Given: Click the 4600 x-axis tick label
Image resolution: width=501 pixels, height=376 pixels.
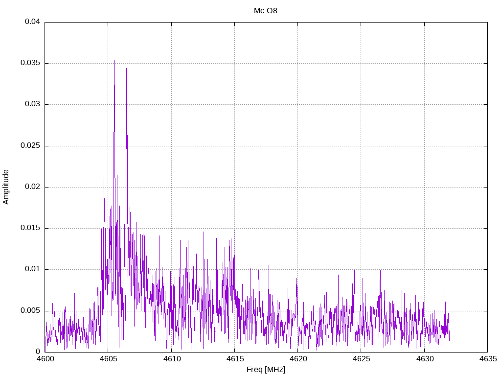Looking at the screenshot, I should [45, 359].
